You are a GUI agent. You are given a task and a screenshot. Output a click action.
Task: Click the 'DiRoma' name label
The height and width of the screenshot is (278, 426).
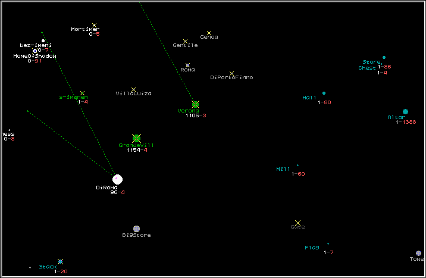(106, 188)
